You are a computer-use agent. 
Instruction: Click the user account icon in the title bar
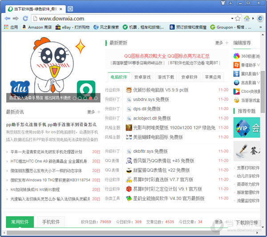231,3
